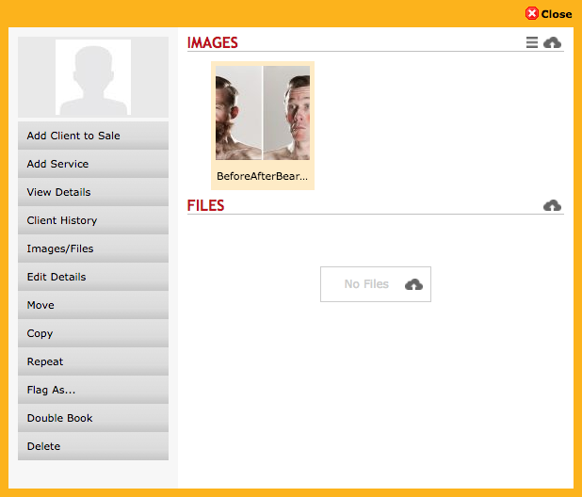Click the BeforeAfterBear... file name label

pos(262,176)
